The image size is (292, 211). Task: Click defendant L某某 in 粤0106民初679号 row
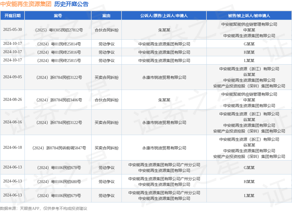click(x=249, y=196)
